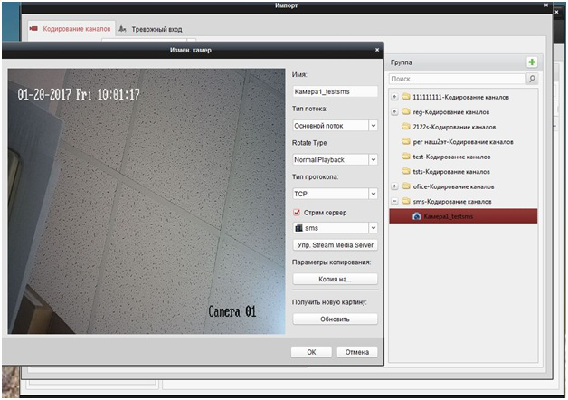
Task: Click the Обновить button
Action: 335,319
